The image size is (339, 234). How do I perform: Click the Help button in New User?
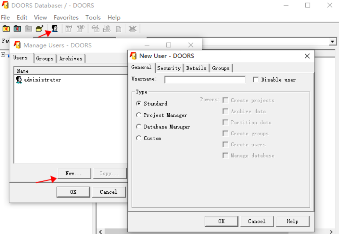[x=292, y=221]
